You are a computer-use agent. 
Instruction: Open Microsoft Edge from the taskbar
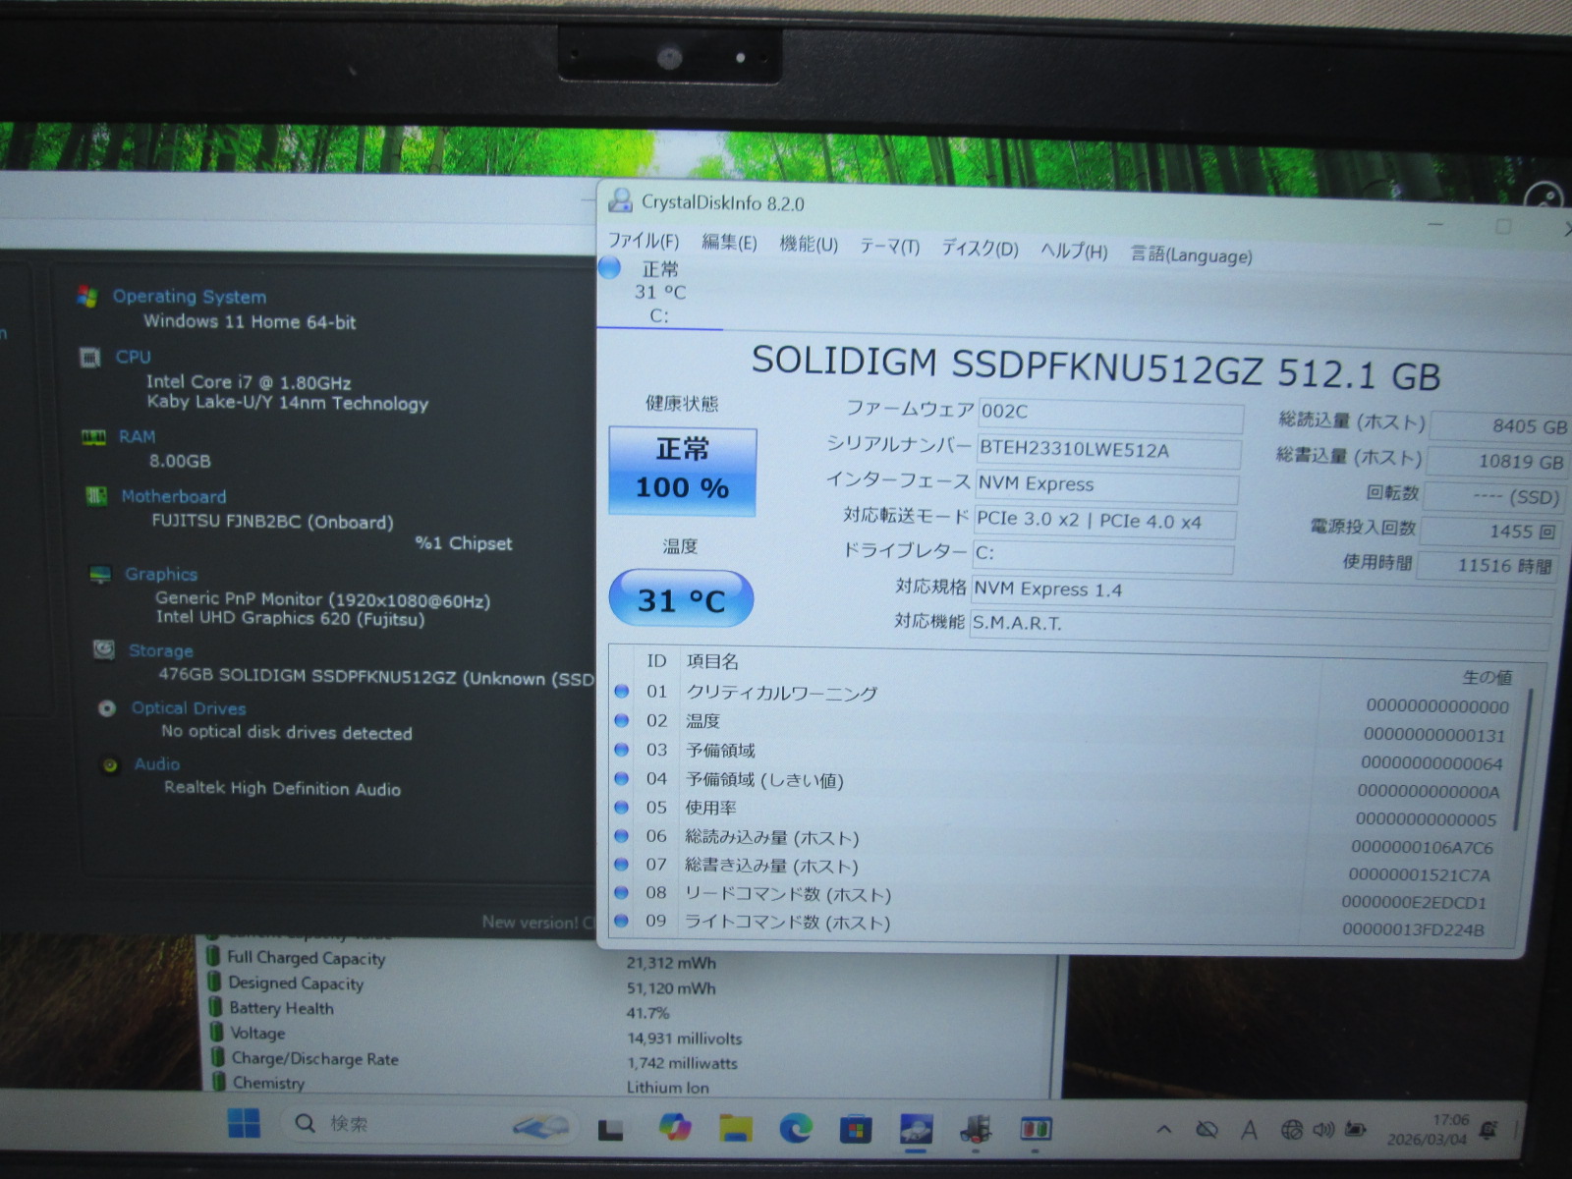(795, 1128)
